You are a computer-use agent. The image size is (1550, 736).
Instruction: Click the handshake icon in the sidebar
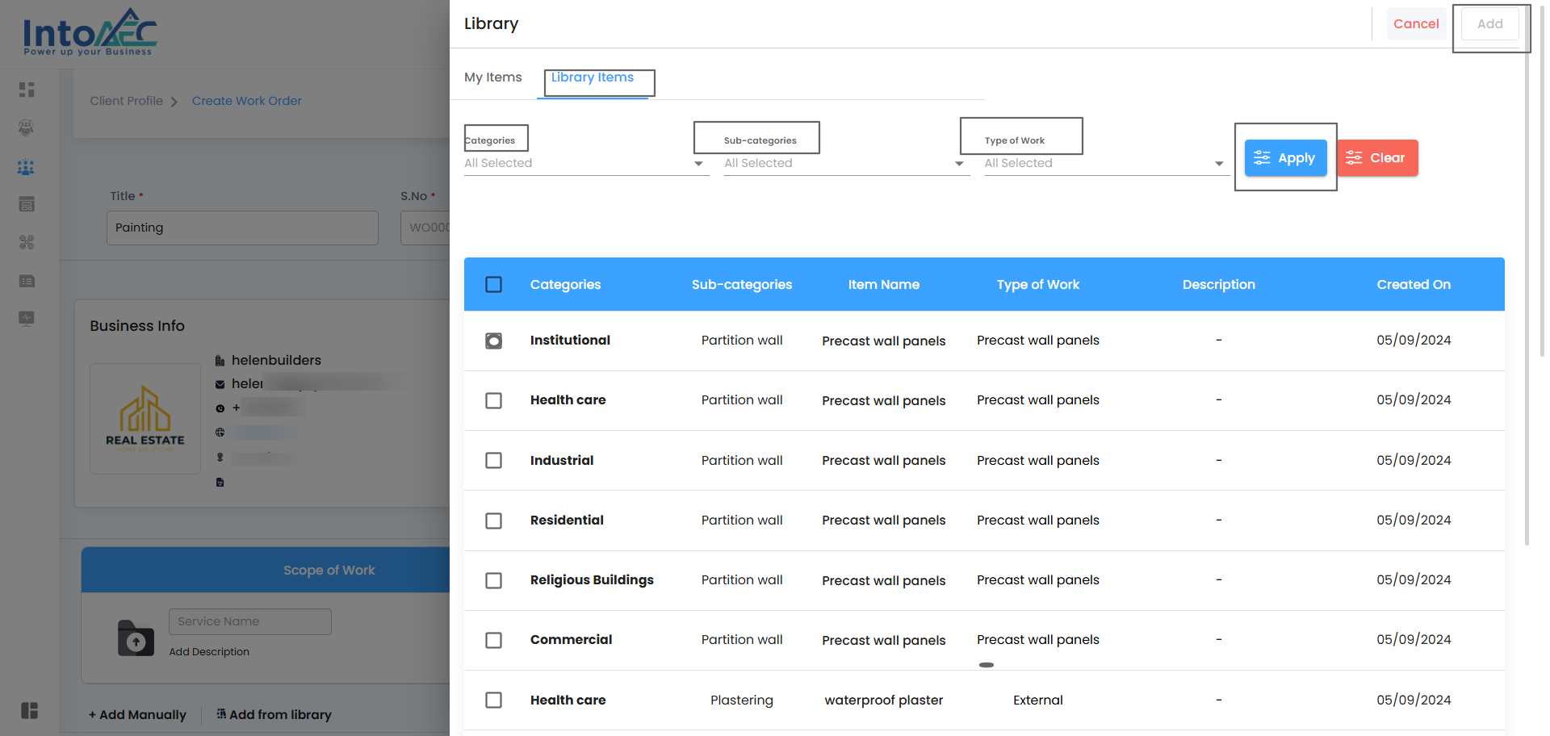[x=27, y=128]
